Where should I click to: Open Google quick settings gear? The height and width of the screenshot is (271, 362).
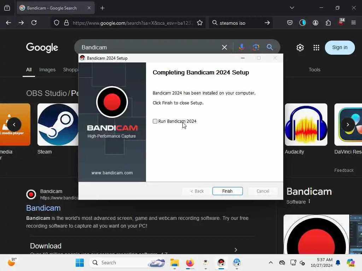tap(300, 48)
